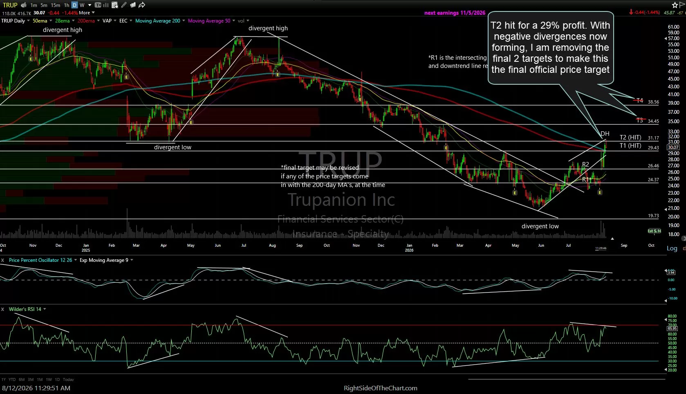Click the 11:29:46 time stamp on axis
Screen dimensions: 686x394
(601, 248)
